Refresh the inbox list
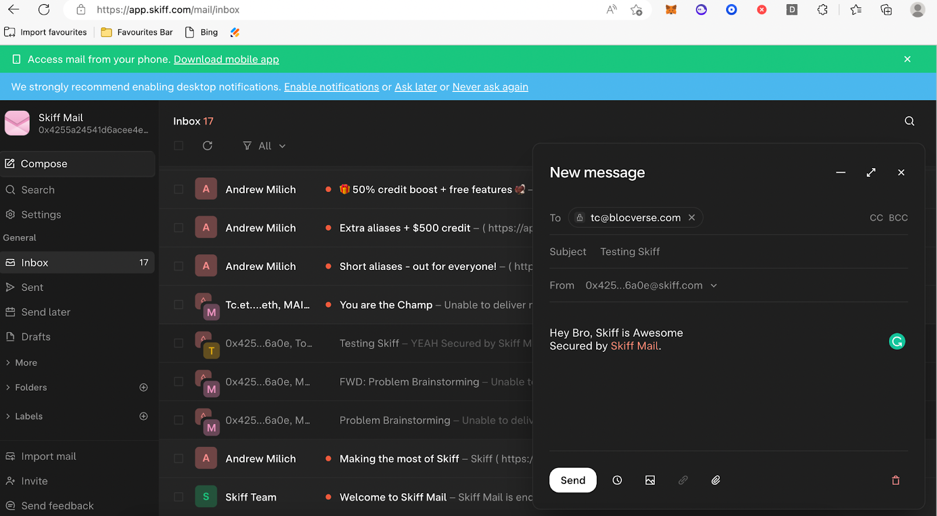 207,145
